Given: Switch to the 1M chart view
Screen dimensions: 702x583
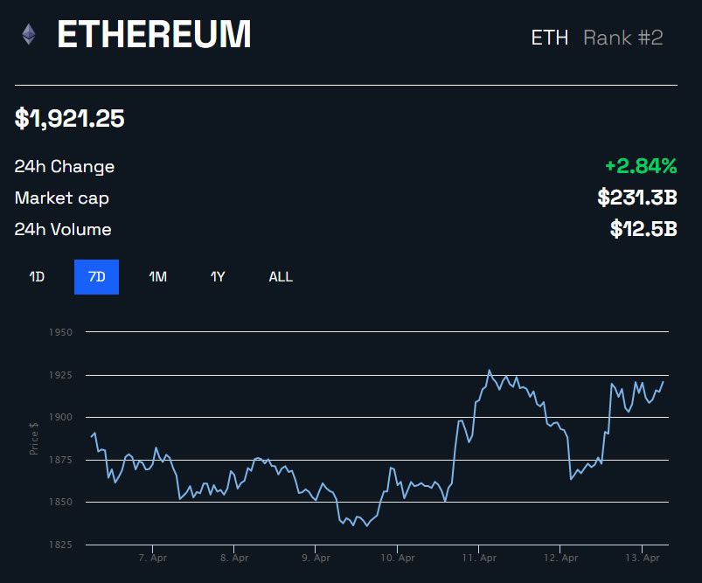Looking at the screenshot, I should pos(156,277).
